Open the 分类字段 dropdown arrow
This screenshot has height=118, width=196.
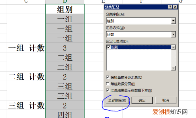173,21
